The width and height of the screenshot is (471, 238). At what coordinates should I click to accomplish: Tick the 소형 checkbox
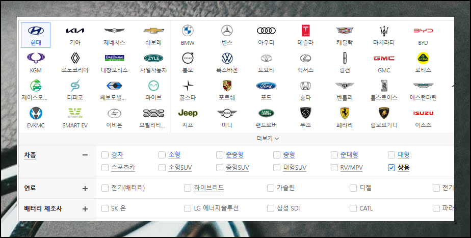point(162,155)
